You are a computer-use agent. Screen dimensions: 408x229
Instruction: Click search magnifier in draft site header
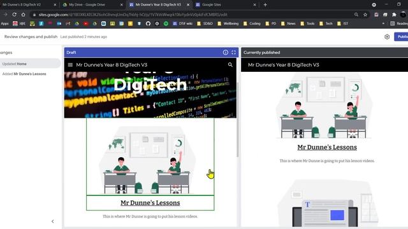[230, 65]
